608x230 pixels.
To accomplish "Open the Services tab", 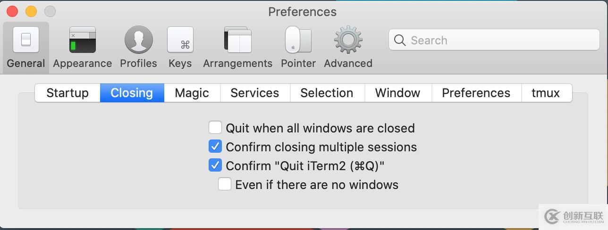I will click(x=255, y=93).
